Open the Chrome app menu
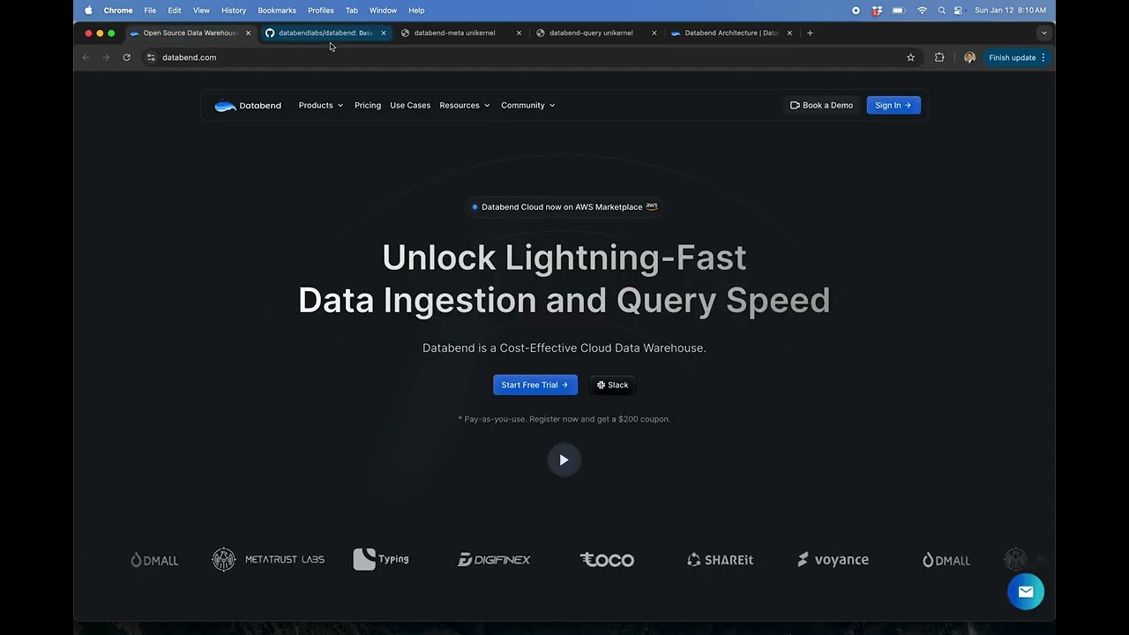Screen dimensions: 1129x635 coord(118,11)
